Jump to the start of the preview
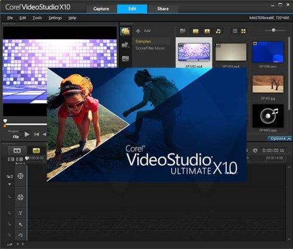The image size is (293, 249). [x=37, y=134]
